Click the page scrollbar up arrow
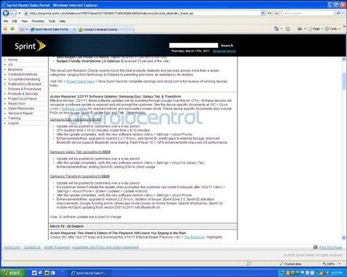 (344, 60)
